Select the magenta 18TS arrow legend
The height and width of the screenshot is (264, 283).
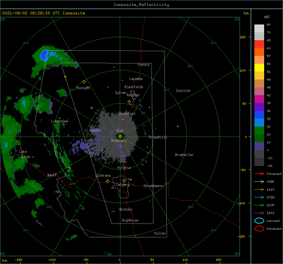click(259, 213)
